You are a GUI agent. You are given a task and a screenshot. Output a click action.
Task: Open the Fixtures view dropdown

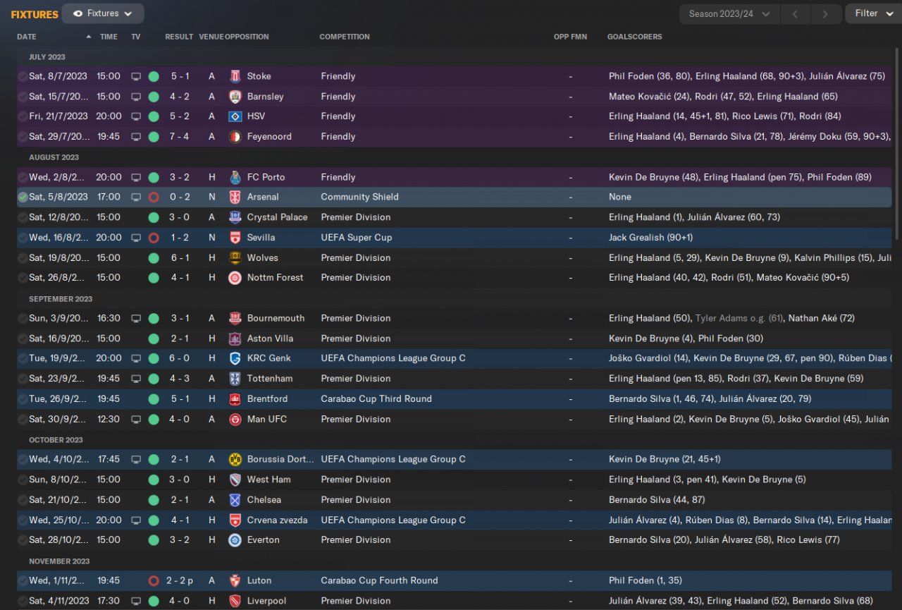click(x=103, y=13)
